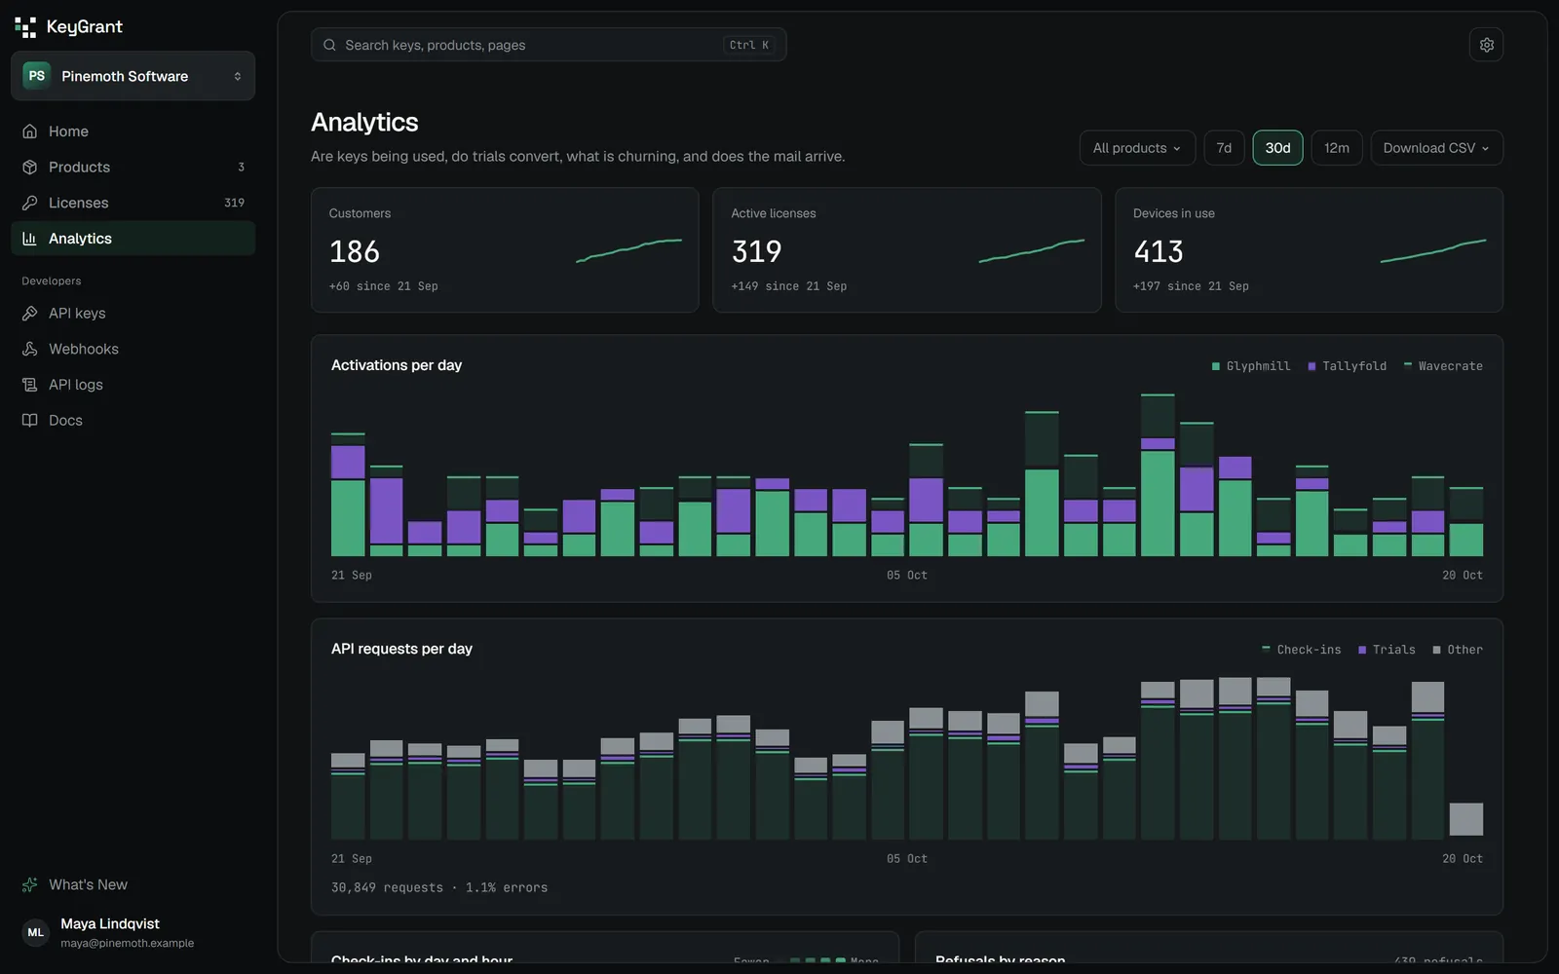Open API logs page
The image size is (1559, 974).
133,385
